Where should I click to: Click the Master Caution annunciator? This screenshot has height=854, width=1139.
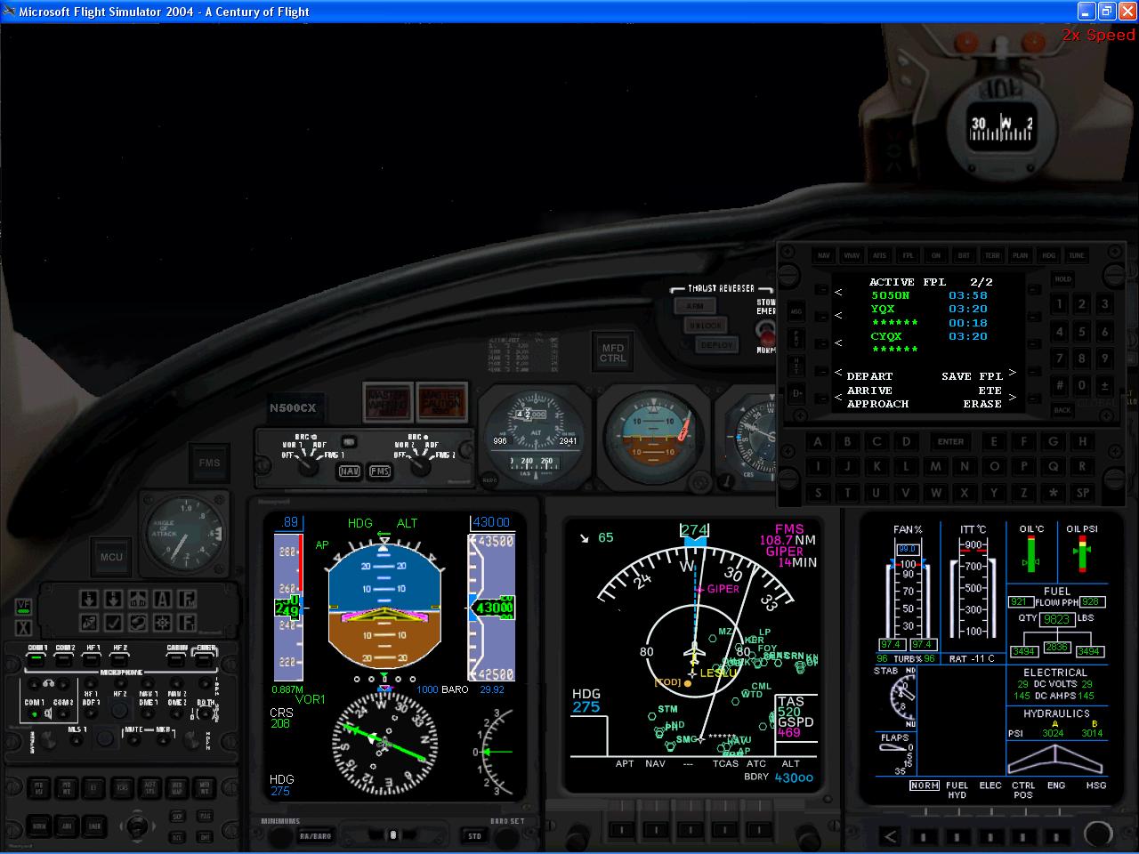(440, 402)
